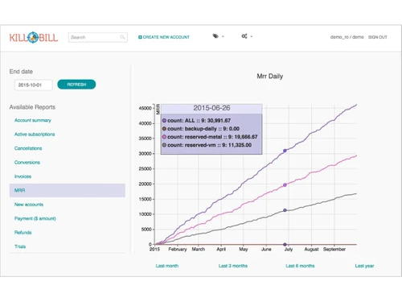The image size is (402, 302).
Task: Open the tags icon menu
Action: (x=215, y=36)
